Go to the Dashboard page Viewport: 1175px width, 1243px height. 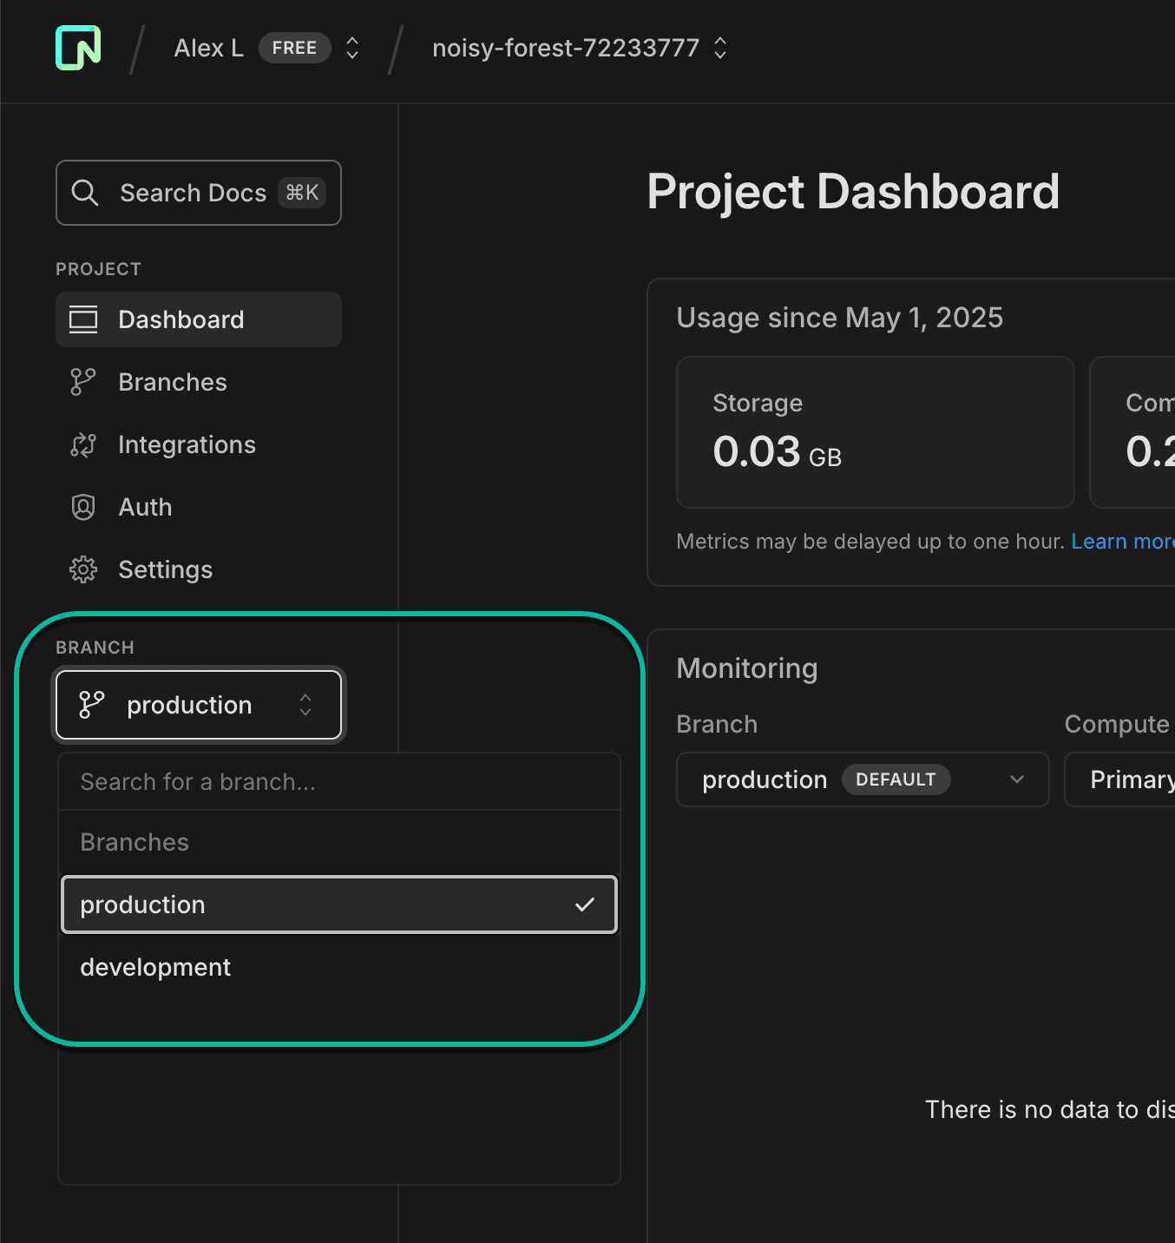[x=181, y=319]
